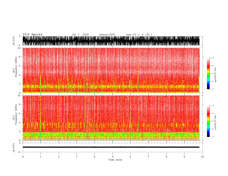Click the "-3" label on ch.1 color bar

point(212,58)
